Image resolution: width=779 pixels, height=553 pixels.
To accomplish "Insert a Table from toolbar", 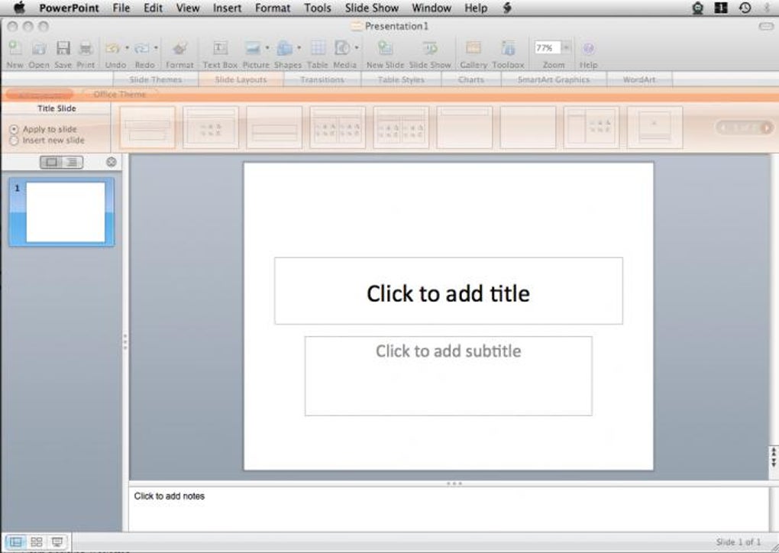I will (318, 48).
